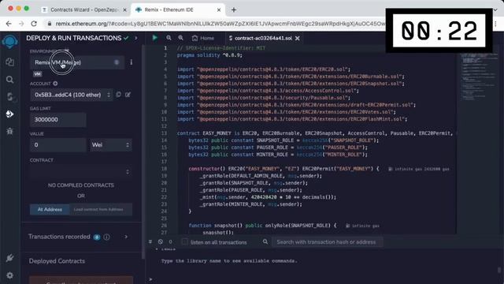
Task: Open the Solidity compiler sidebar icon
Action: coord(9,96)
